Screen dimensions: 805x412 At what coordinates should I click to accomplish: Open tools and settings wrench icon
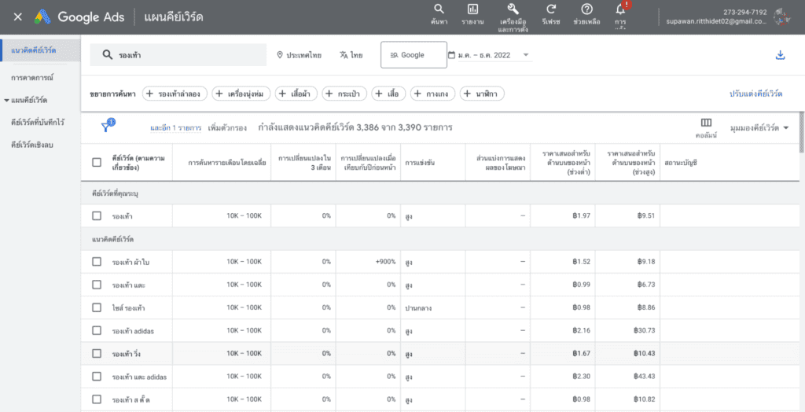click(512, 9)
